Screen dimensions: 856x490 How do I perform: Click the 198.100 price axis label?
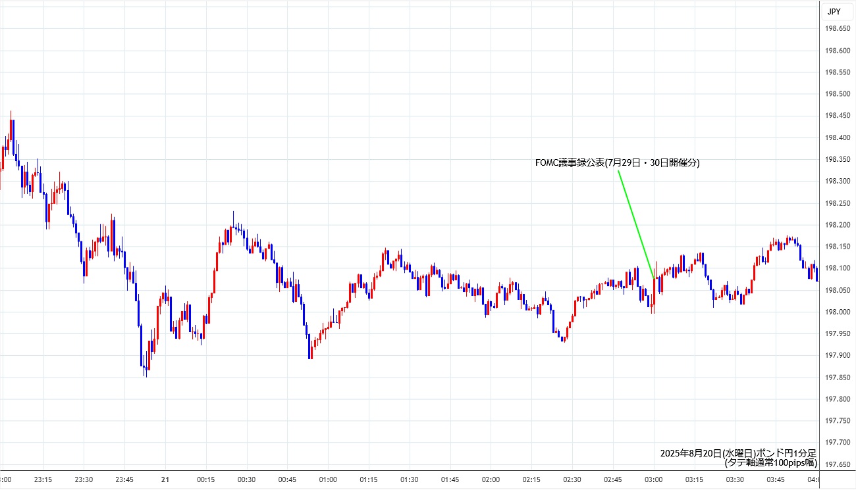(838, 268)
